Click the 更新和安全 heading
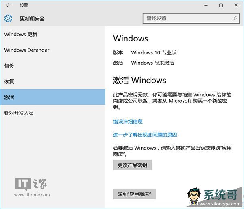244x209 pixels. tap(32, 19)
